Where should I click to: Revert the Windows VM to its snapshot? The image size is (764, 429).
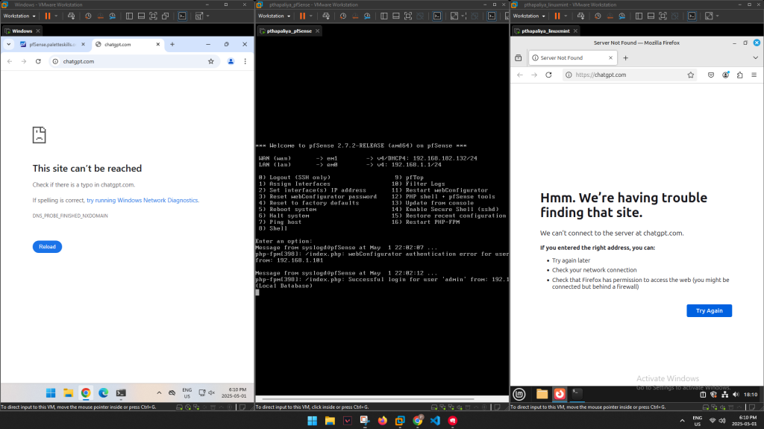click(x=101, y=16)
